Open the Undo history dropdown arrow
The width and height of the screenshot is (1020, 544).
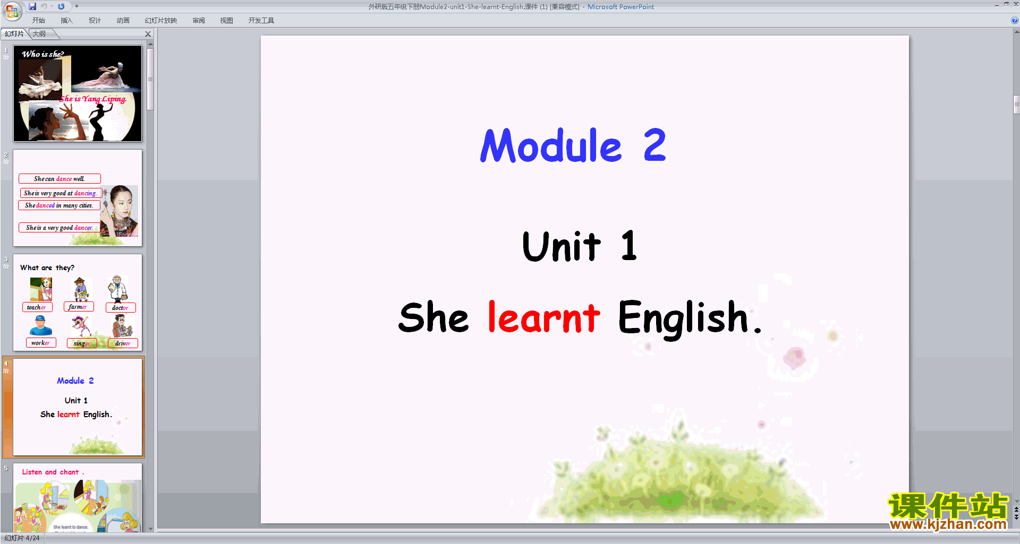52,6
